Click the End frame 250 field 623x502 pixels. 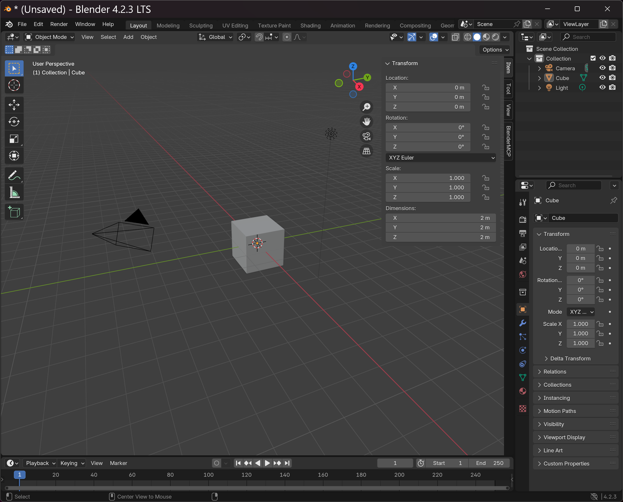[489, 463]
